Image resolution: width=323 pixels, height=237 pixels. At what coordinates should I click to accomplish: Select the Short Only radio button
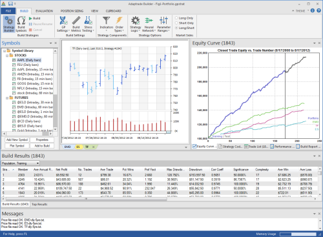pos(176,23)
